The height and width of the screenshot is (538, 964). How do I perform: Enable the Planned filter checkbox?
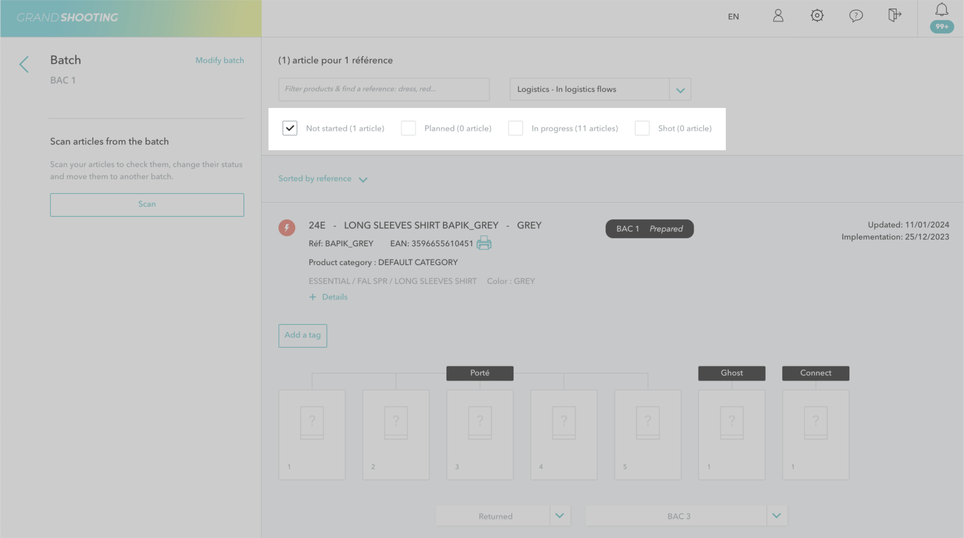coord(408,128)
